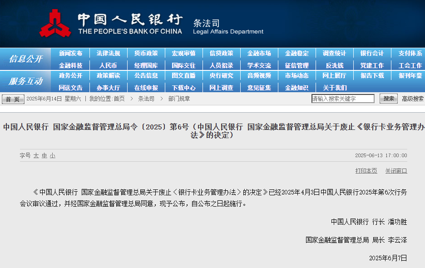This screenshot has height=268, width=425.
Task: Select 报刊年鉴 navigation item
Action: click(x=410, y=76)
